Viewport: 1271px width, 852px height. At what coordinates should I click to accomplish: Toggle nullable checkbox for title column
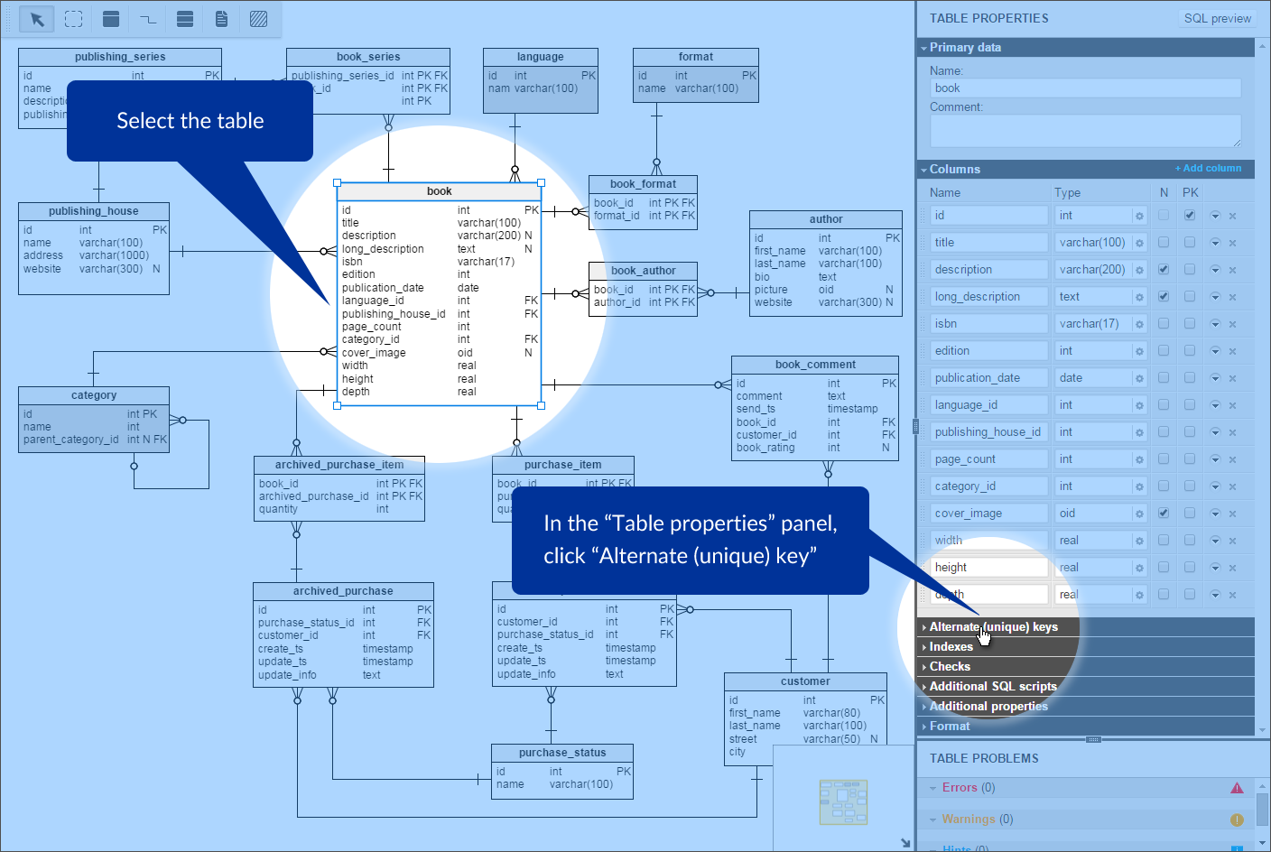pyautogui.click(x=1164, y=242)
